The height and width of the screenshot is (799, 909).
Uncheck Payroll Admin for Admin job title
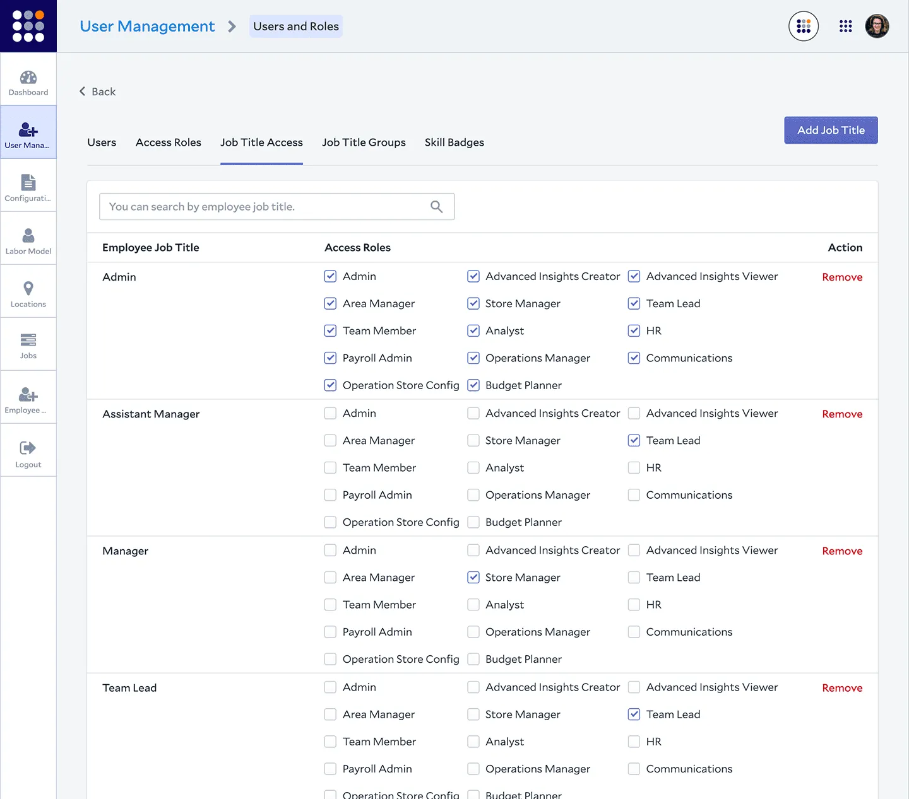coord(330,358)
